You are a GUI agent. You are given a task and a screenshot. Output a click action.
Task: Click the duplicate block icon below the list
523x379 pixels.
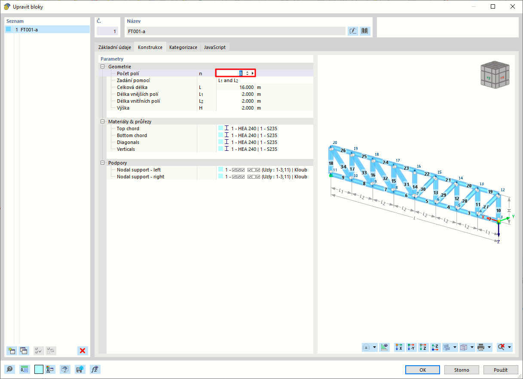pos(24,351)
